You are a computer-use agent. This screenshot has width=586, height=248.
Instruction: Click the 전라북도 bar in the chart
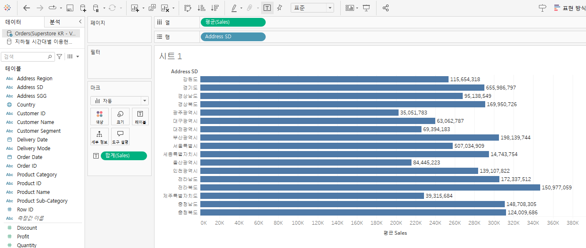pos(370,188)
